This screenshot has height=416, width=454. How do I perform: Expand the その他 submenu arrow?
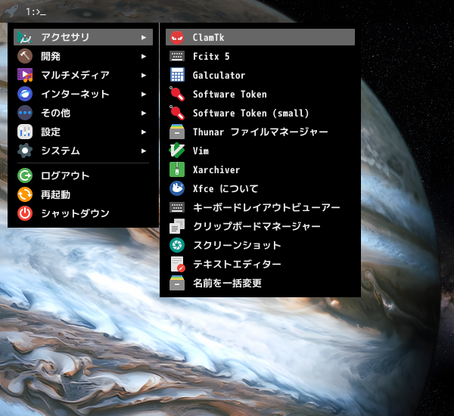click(x=144, y=113)
